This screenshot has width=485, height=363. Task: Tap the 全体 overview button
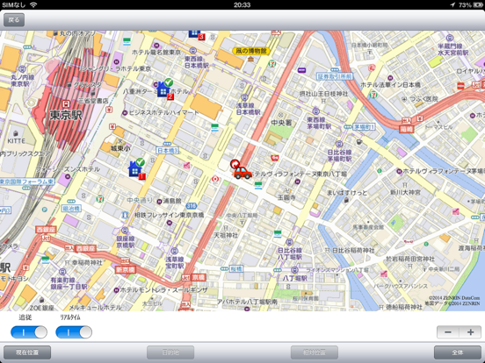[458, 352]
